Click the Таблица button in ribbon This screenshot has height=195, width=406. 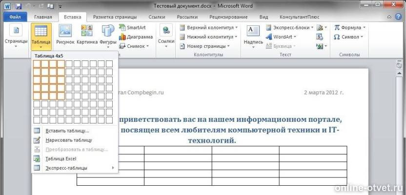[41, 37]
